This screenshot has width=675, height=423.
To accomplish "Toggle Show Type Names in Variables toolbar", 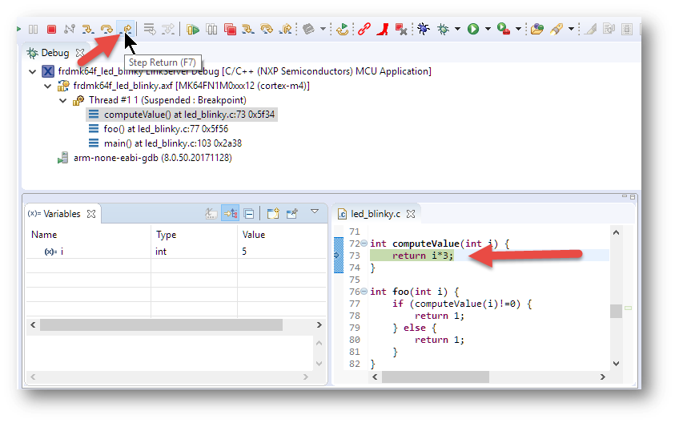I will 211,214.
